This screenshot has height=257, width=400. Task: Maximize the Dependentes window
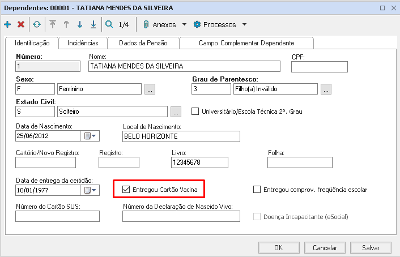click(x=382, y=8)
